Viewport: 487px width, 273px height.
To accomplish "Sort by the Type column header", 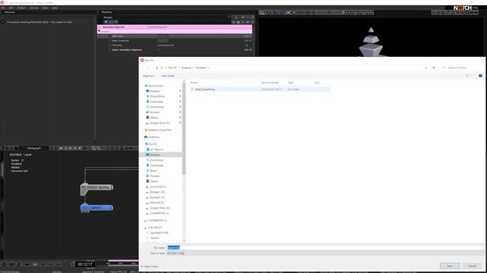I will [x=291, y=83].
